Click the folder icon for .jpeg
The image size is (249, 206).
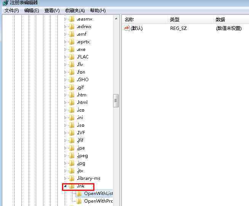[x=72, y=156]
